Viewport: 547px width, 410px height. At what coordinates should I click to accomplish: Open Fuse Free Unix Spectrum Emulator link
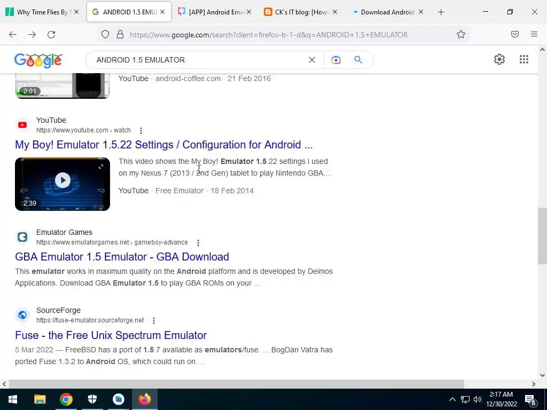(x=111, y=335)
